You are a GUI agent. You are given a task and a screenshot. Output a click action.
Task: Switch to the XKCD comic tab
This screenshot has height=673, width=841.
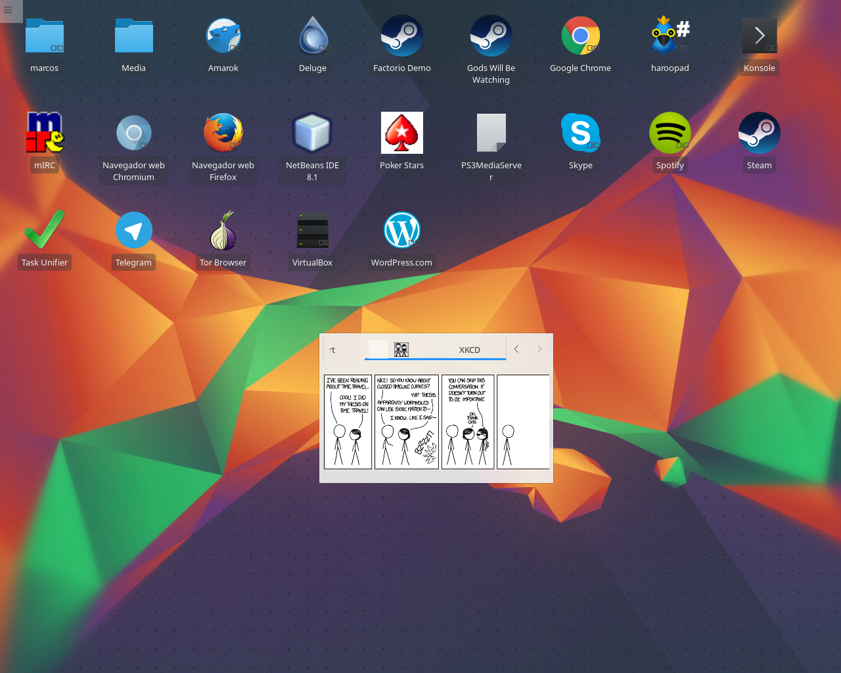[435, 350]
